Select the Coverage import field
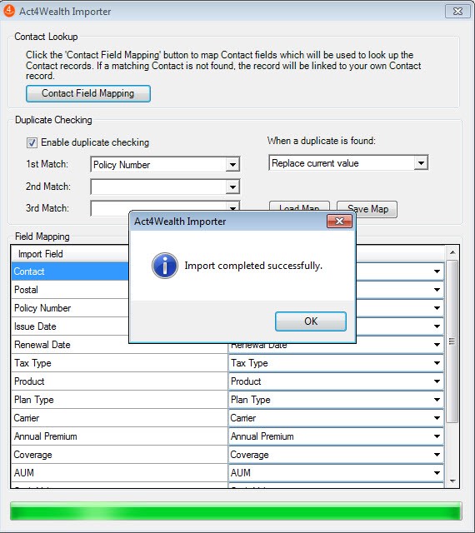475x533 pixels. [119, 455]
